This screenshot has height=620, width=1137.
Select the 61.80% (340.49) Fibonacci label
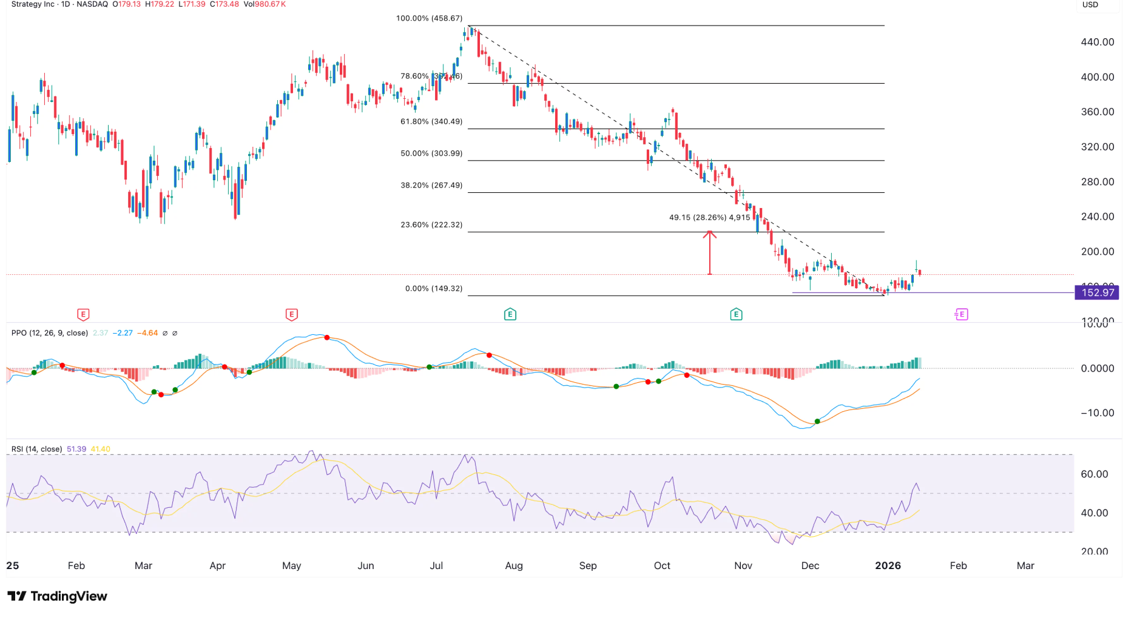431,122
